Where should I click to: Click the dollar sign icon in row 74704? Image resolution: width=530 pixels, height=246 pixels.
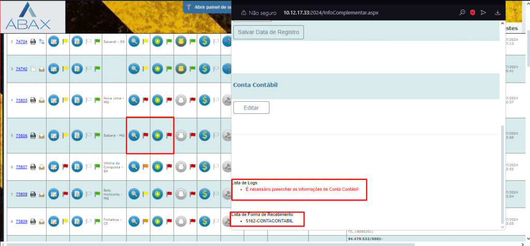pyautogui.click(x=204, y=41)
